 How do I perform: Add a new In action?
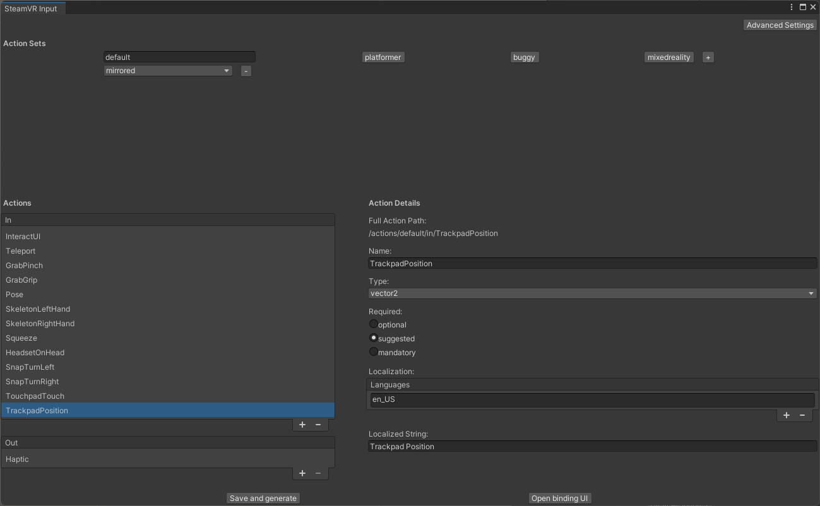[302, 425]
